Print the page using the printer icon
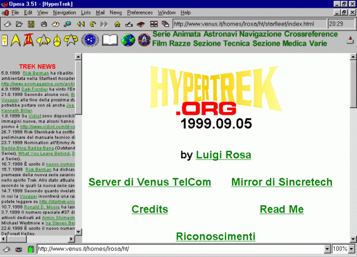This screenshot has height=257, width=357. point(44,24)
